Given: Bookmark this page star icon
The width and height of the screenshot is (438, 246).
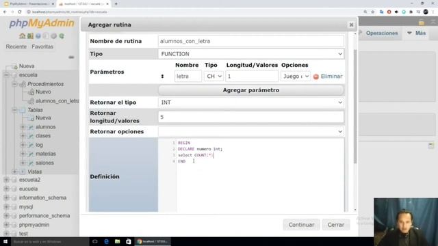Looking at the screenshot, I should tap(372, 12).
